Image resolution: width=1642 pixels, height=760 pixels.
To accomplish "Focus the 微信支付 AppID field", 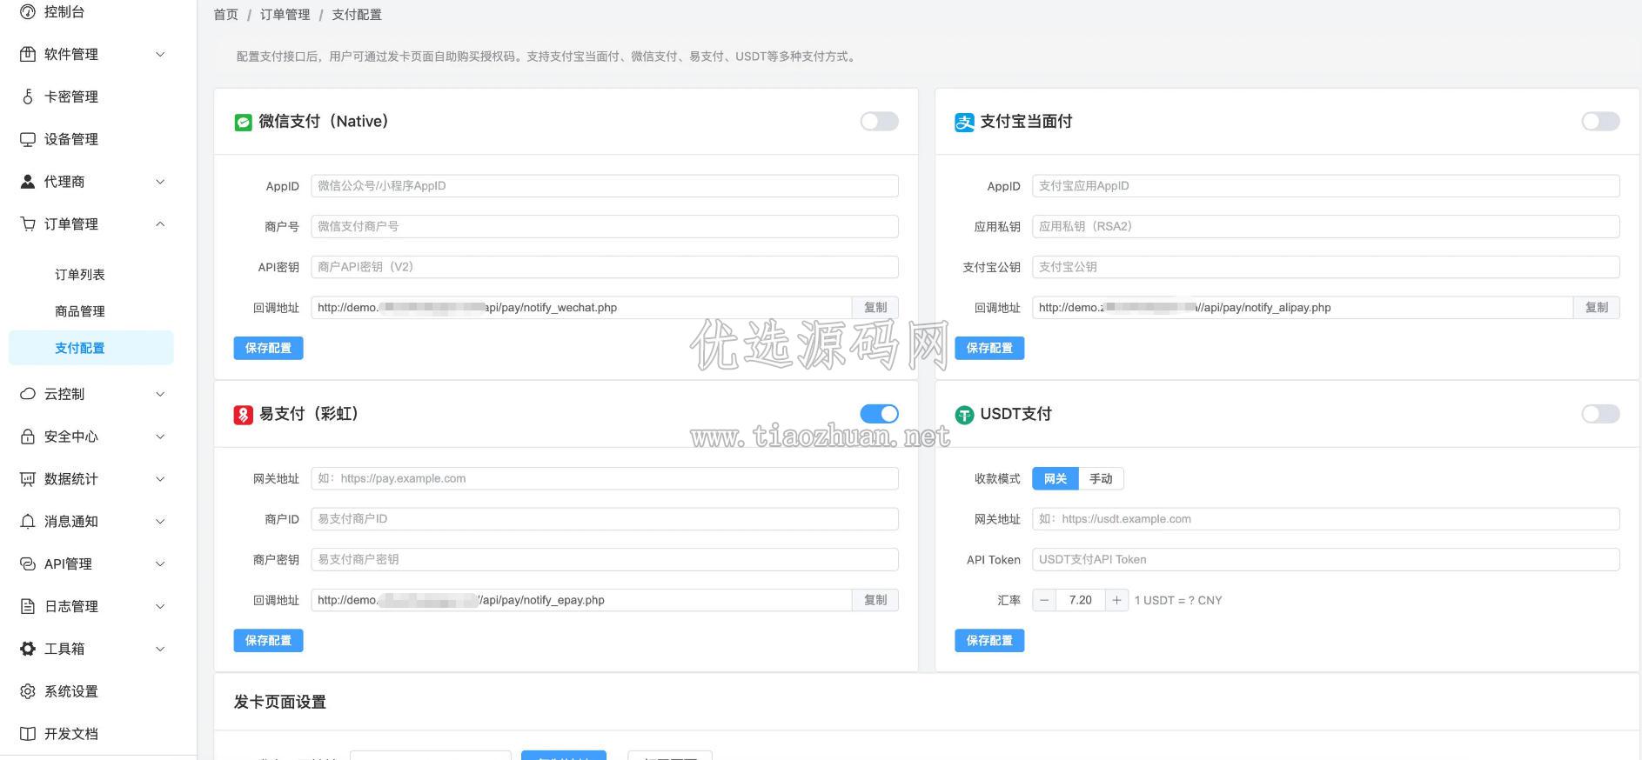I will click(605, 186).
